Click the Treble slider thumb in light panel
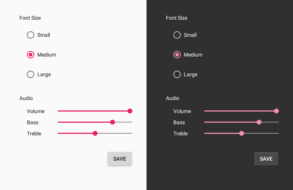The width and height of the screenshot is (293, 190). click(x=95, y=133)
